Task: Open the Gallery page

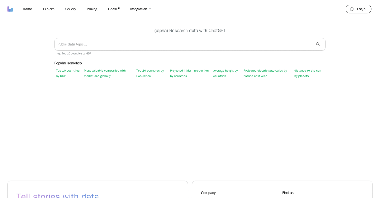Action: tap(71, 9)
